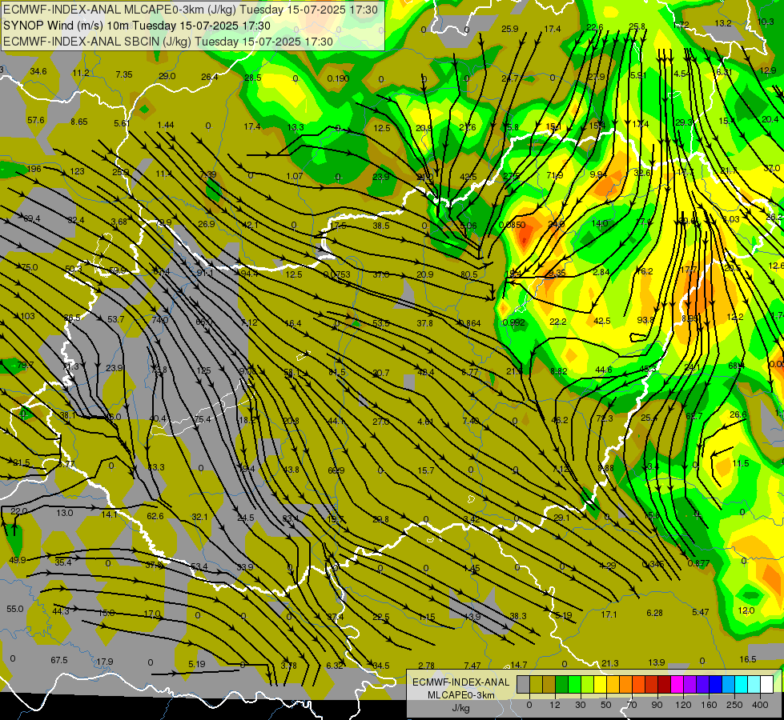This screenshot has height=720, width=784.
Task: Click the '50' tick label on the scale
Action: 606,705
